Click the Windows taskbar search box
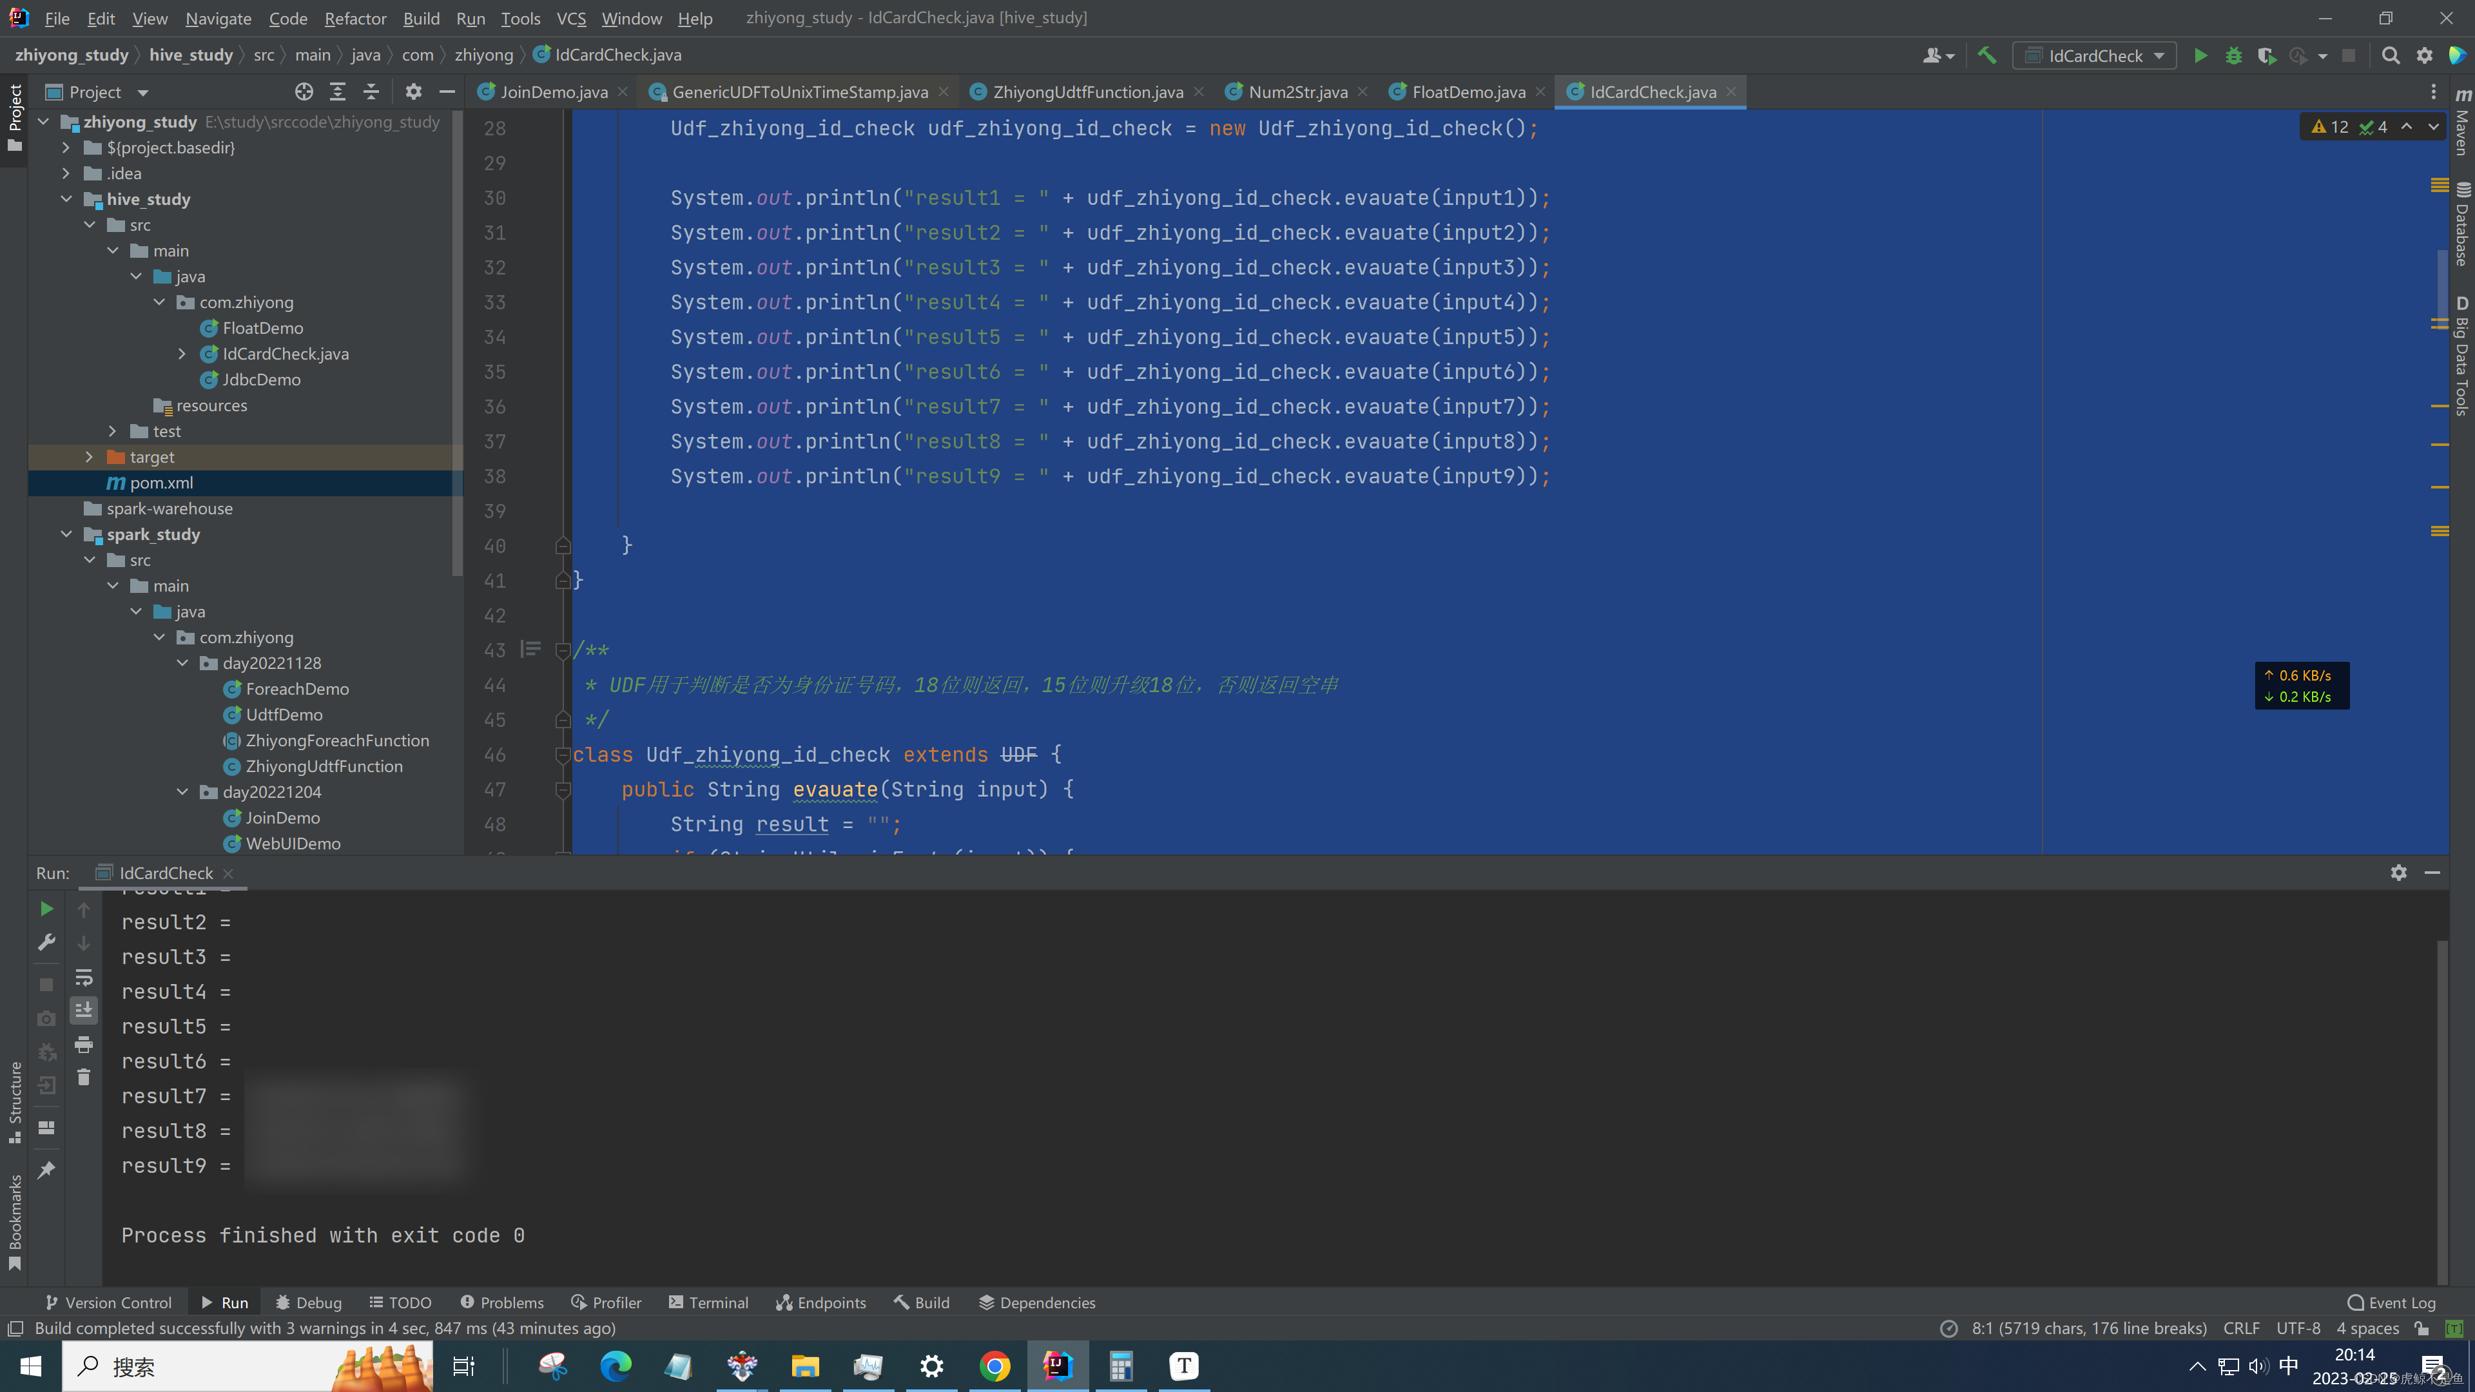This screenshot has width=2475, height=1392. click(248, 1366)
